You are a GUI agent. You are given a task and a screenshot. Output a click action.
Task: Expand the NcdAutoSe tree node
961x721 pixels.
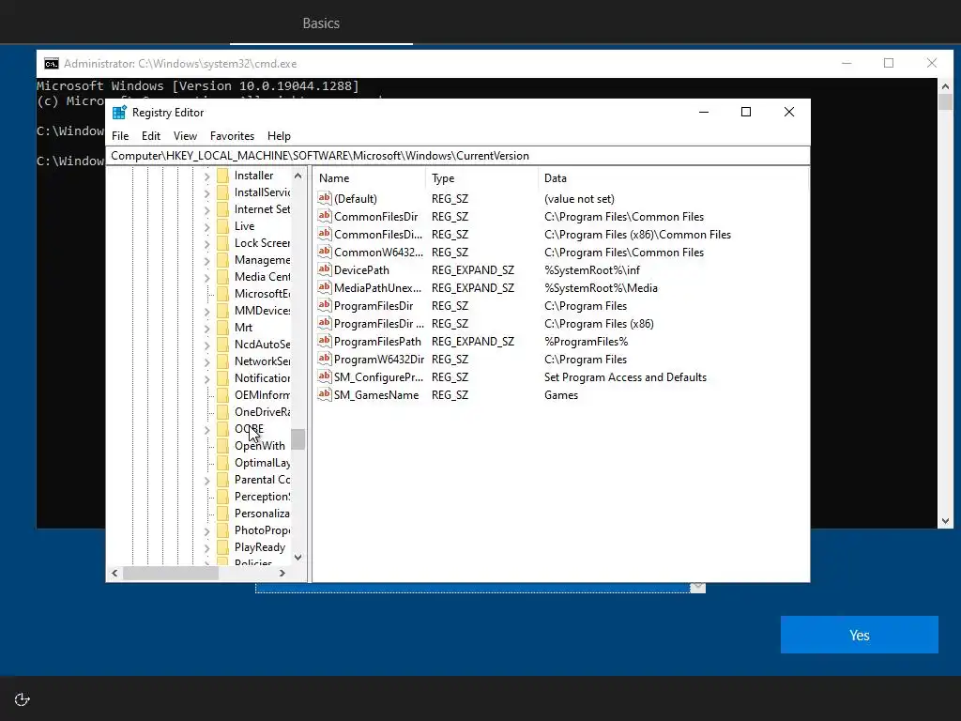(x=207, y=345)
